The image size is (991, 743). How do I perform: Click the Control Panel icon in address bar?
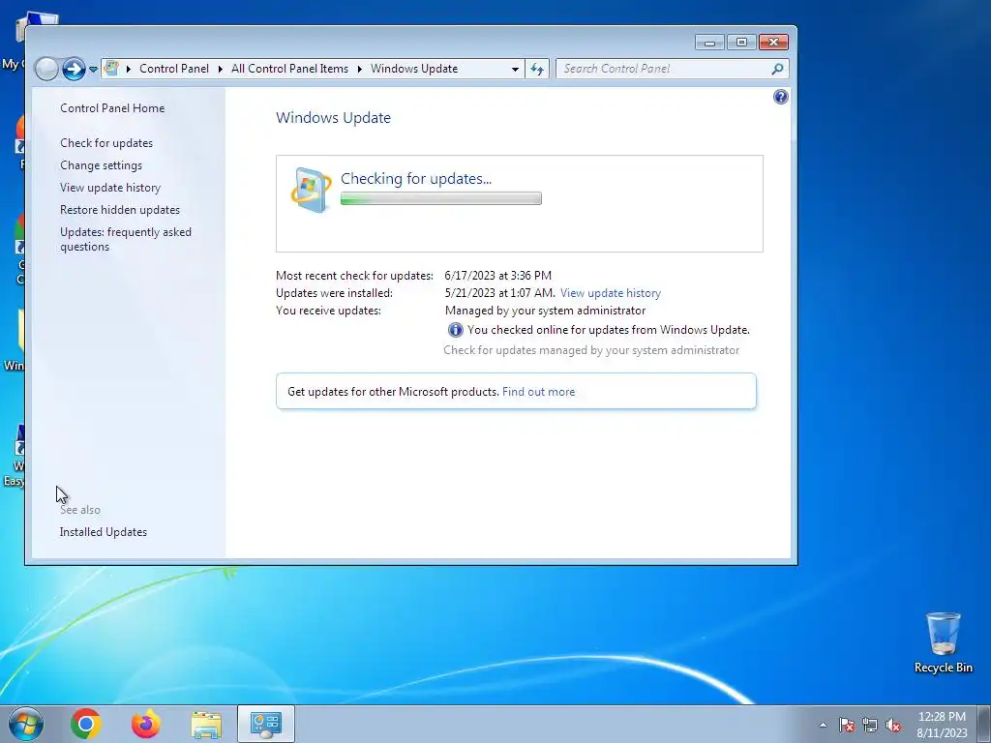coord(111,69)
